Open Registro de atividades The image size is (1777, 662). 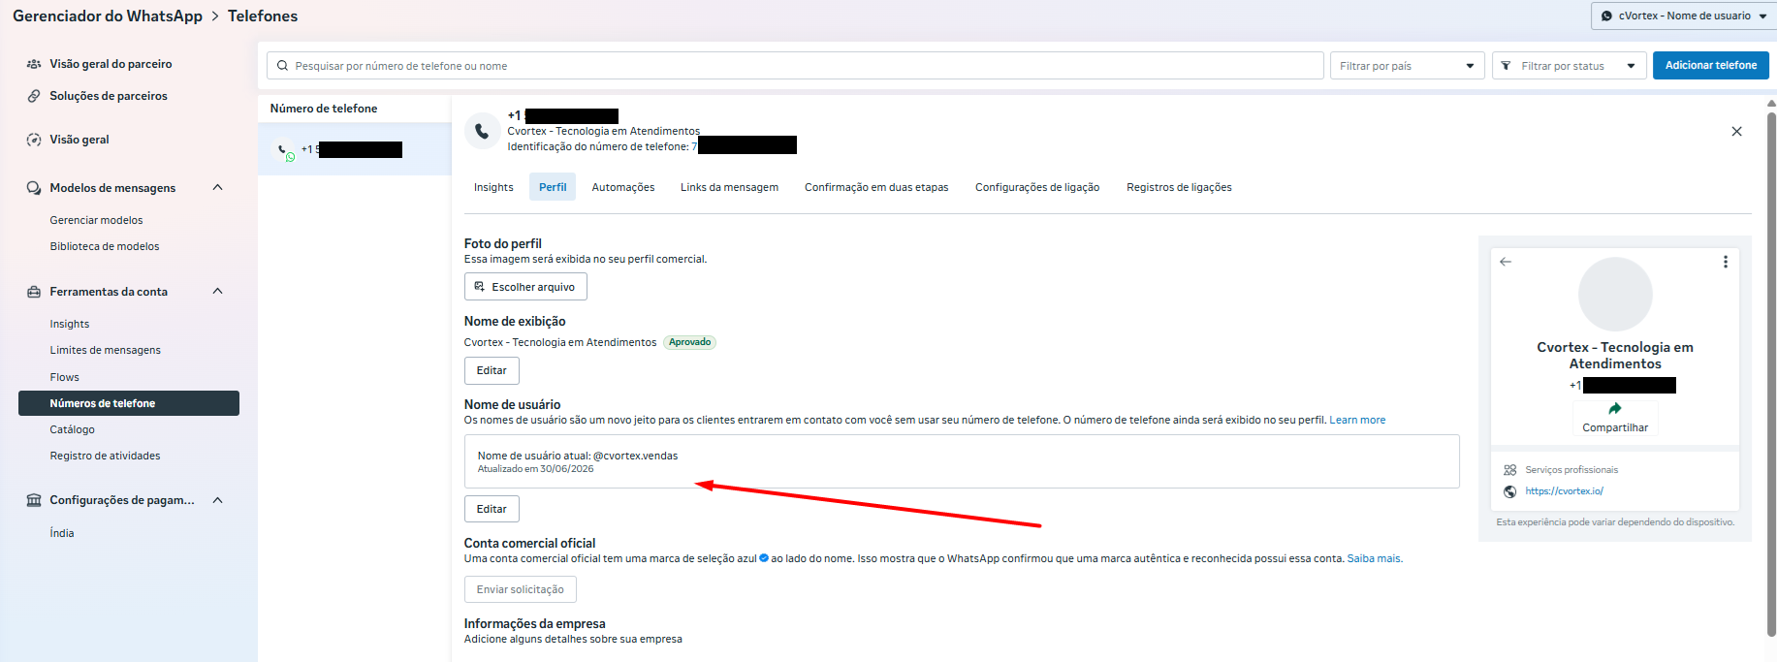click(106, 456)
